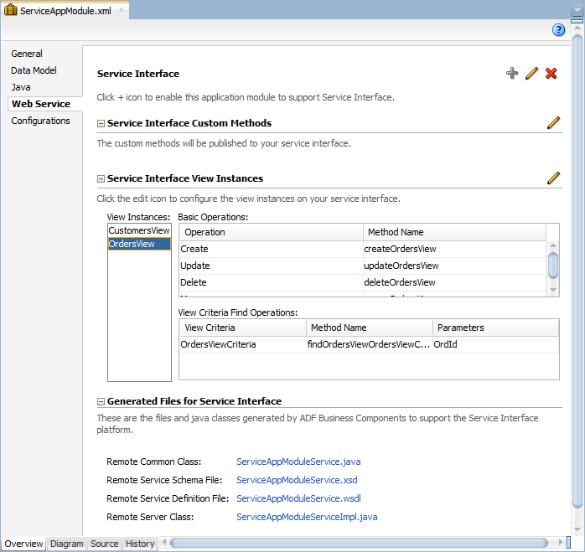Collapse Service Interface Custom Methods section
The width and height of the screenshot is (585, 552).
(x=101, y=123)
